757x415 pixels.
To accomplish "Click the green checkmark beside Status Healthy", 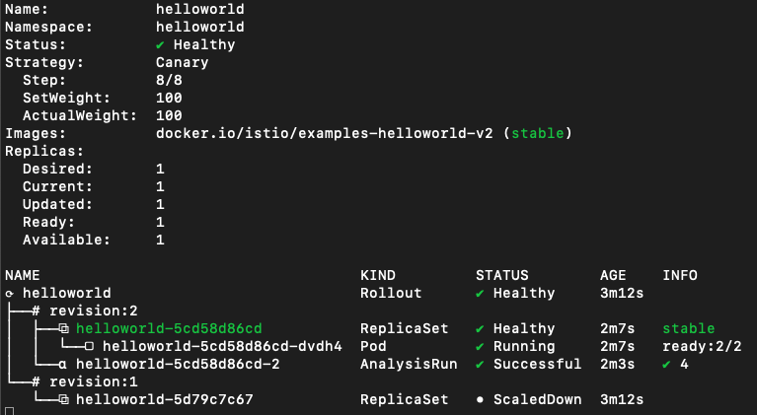I will pos(160,44).
